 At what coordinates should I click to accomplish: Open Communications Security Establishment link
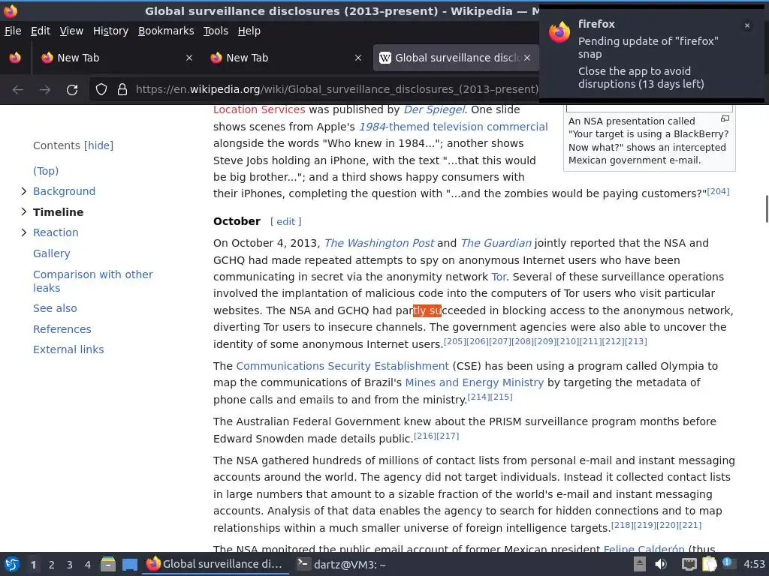[342, 366]
